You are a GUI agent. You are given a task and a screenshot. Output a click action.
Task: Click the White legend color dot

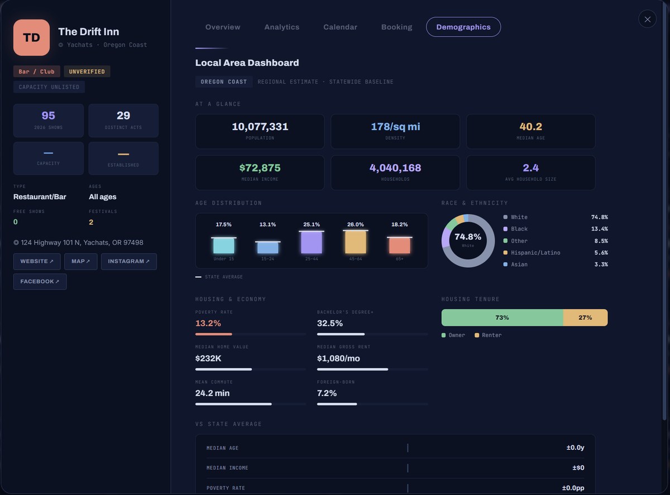(x=506, y=217)
